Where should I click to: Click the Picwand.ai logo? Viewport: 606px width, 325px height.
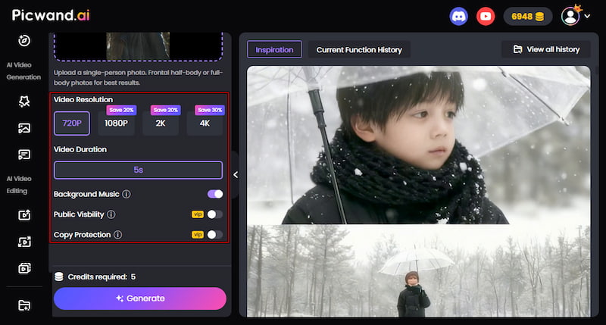point(51,15)
